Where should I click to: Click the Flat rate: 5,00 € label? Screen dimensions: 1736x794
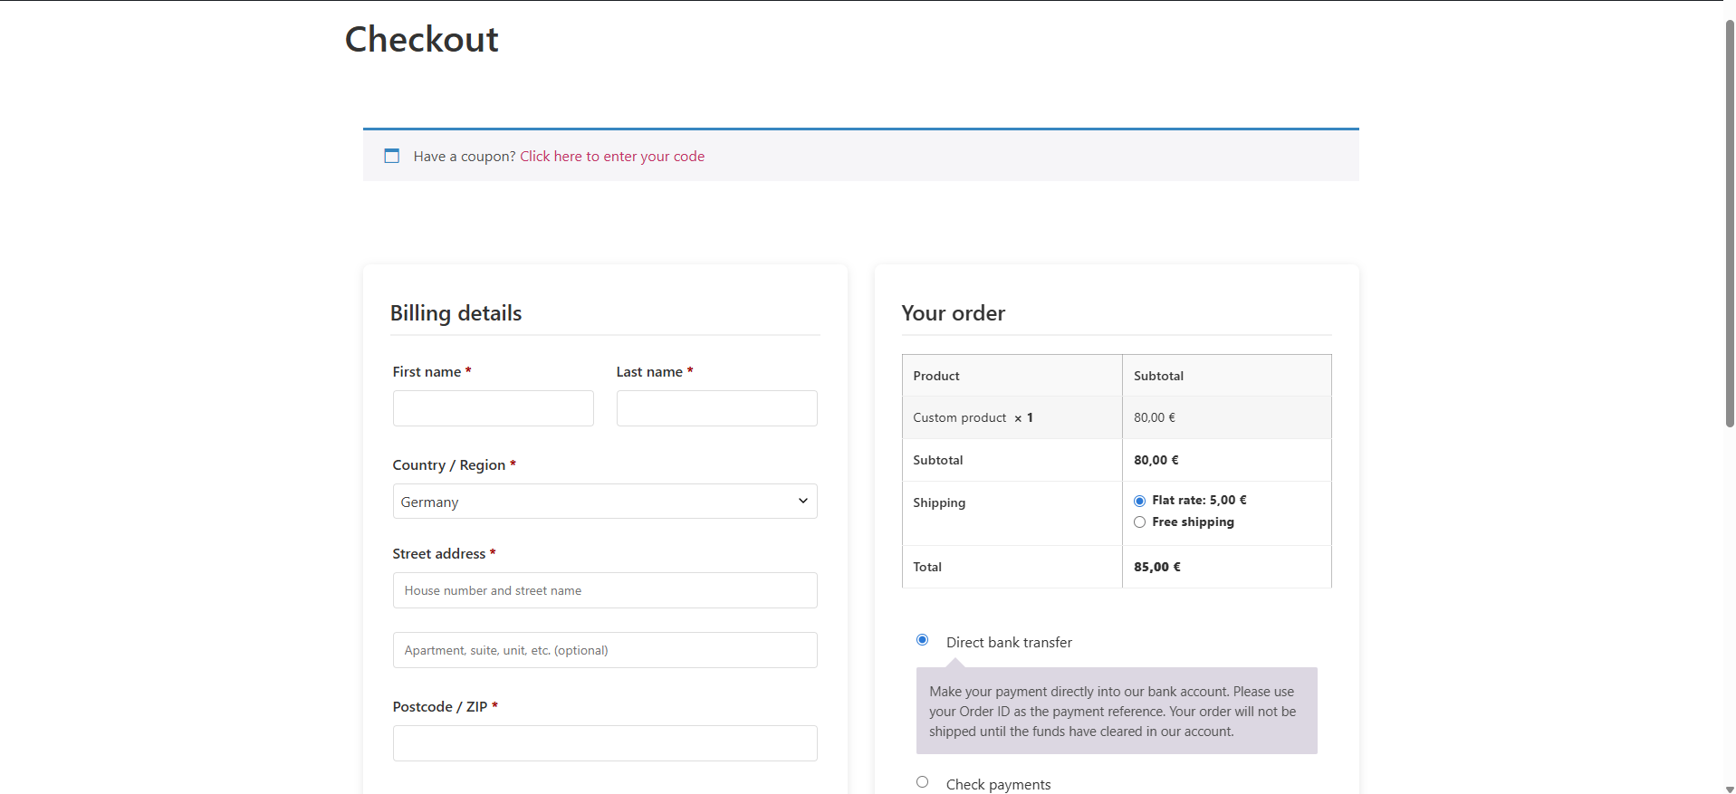(1199, 501)
